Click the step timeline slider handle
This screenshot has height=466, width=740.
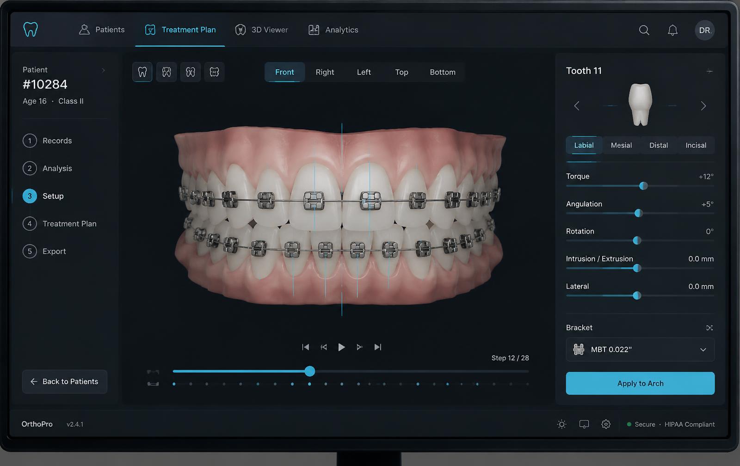tap(310, 371)
